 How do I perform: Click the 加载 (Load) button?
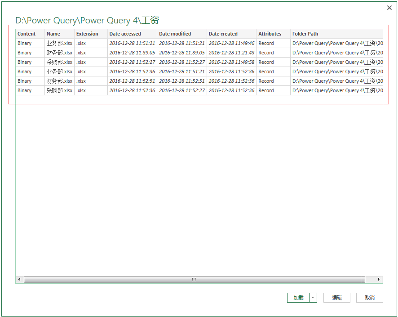click(x=298, y=298)
